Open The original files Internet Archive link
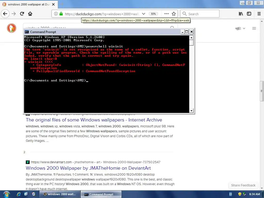 pyautogui.click(x=94, y=120)
